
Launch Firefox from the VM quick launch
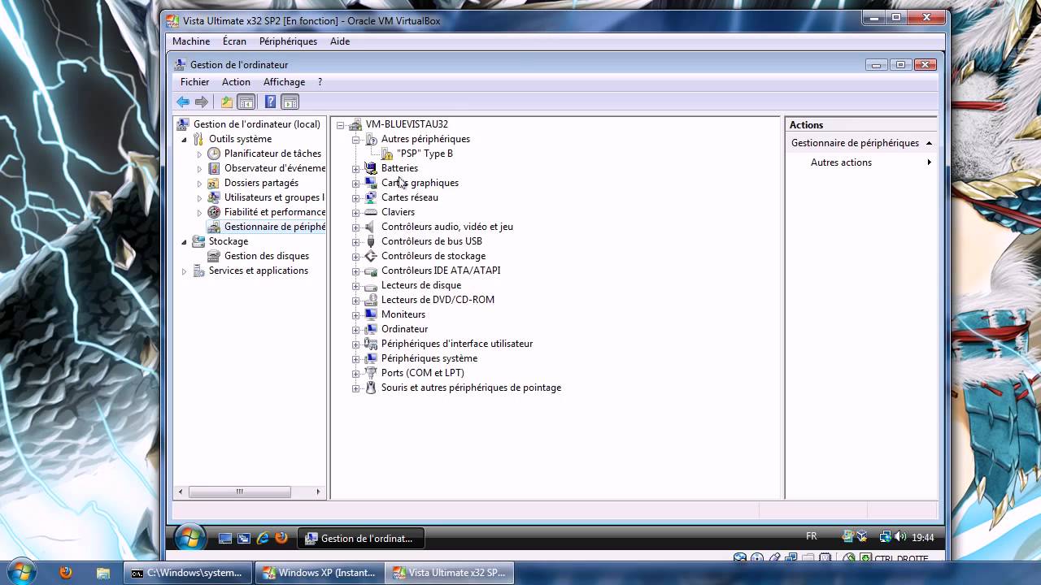pyautogui.click(x=281, y=538)
